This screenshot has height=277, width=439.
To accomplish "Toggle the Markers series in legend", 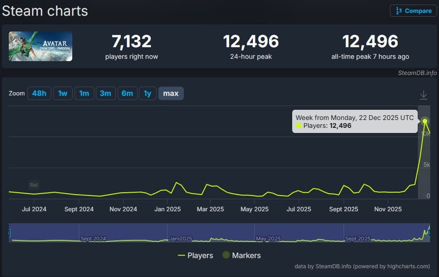I will (x=242, y=255).
